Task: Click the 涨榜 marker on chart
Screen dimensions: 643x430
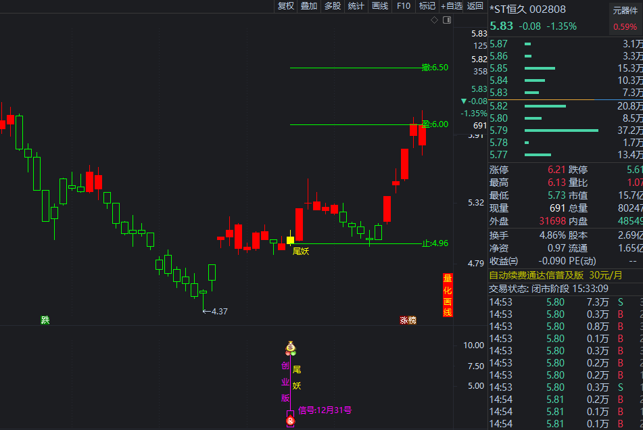Action: 408,320
